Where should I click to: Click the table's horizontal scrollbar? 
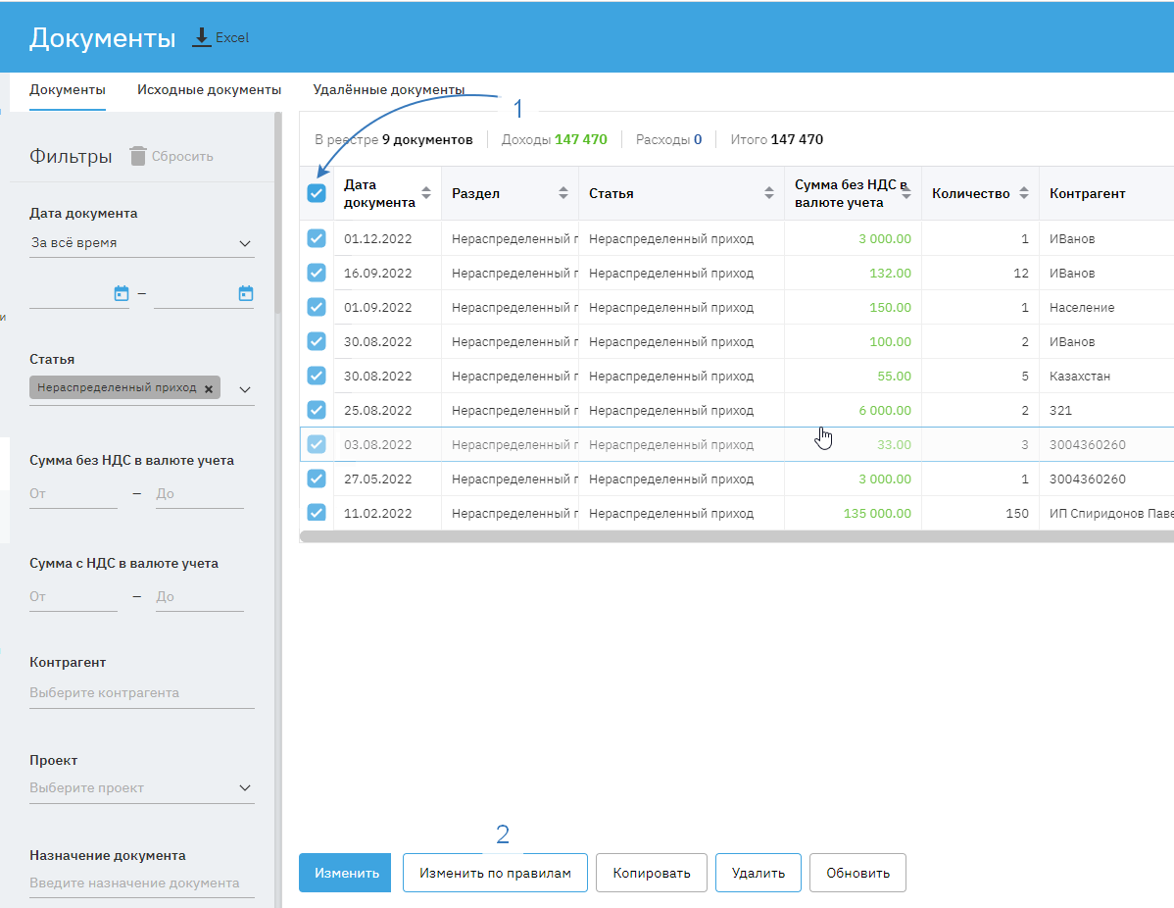735,537
